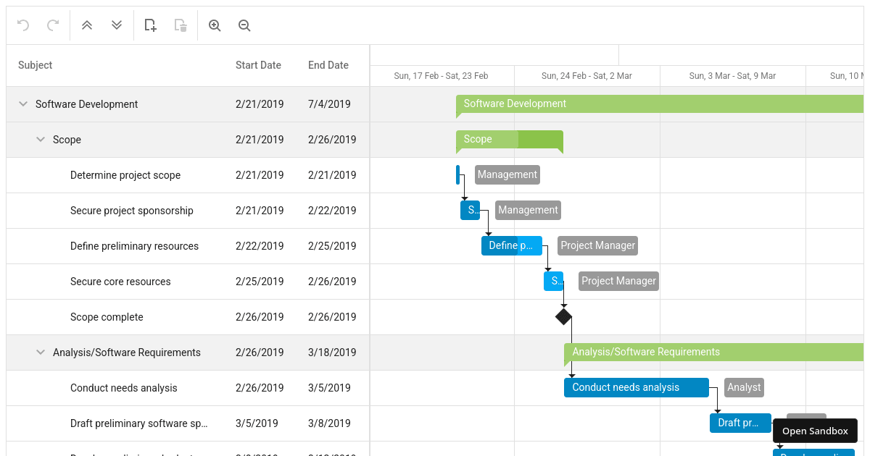Click the 'Sun, 3 Mar - Sat, 9 Mar' header

pos(733,76)
